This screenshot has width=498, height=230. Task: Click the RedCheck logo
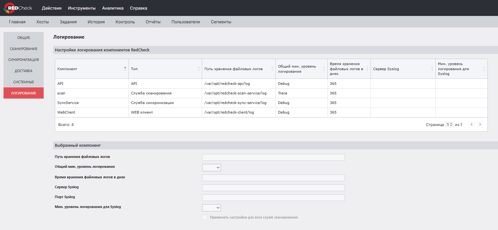pyautogui.click(x=18, y=8)
